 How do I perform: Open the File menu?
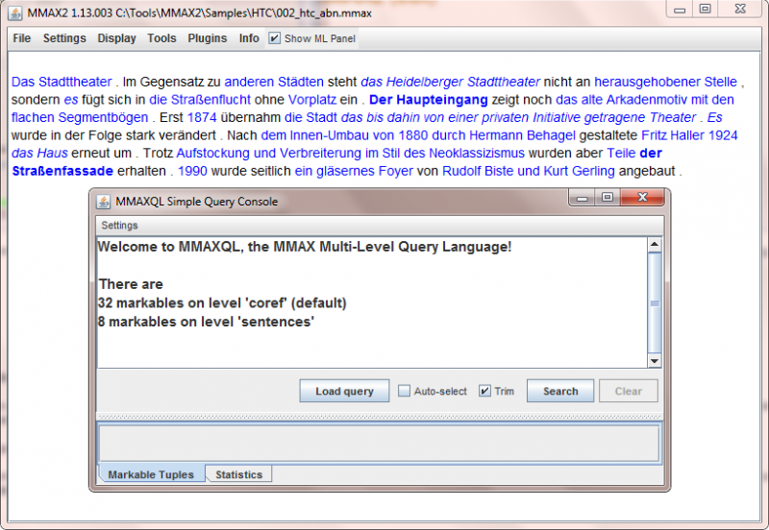click(22, 38)
